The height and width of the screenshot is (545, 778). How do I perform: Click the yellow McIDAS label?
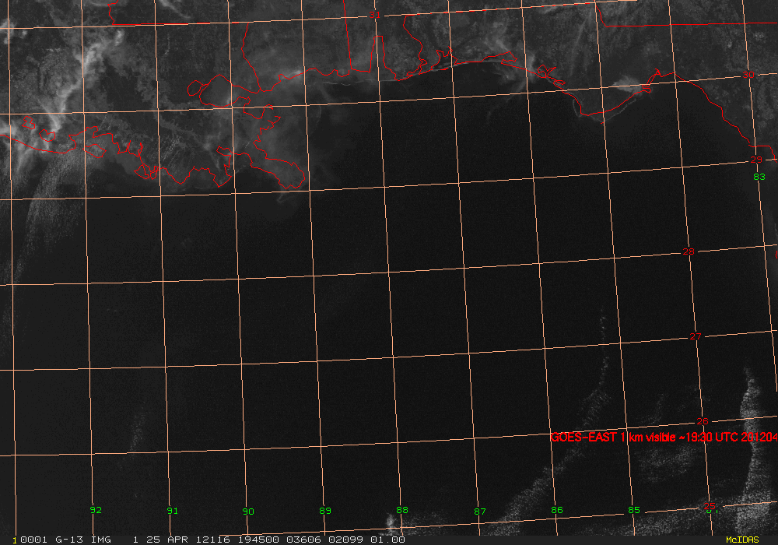(x=742, y=540)
